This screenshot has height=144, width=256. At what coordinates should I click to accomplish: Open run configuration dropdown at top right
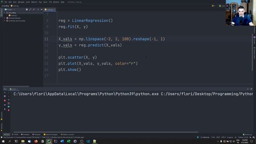(222, 6)
